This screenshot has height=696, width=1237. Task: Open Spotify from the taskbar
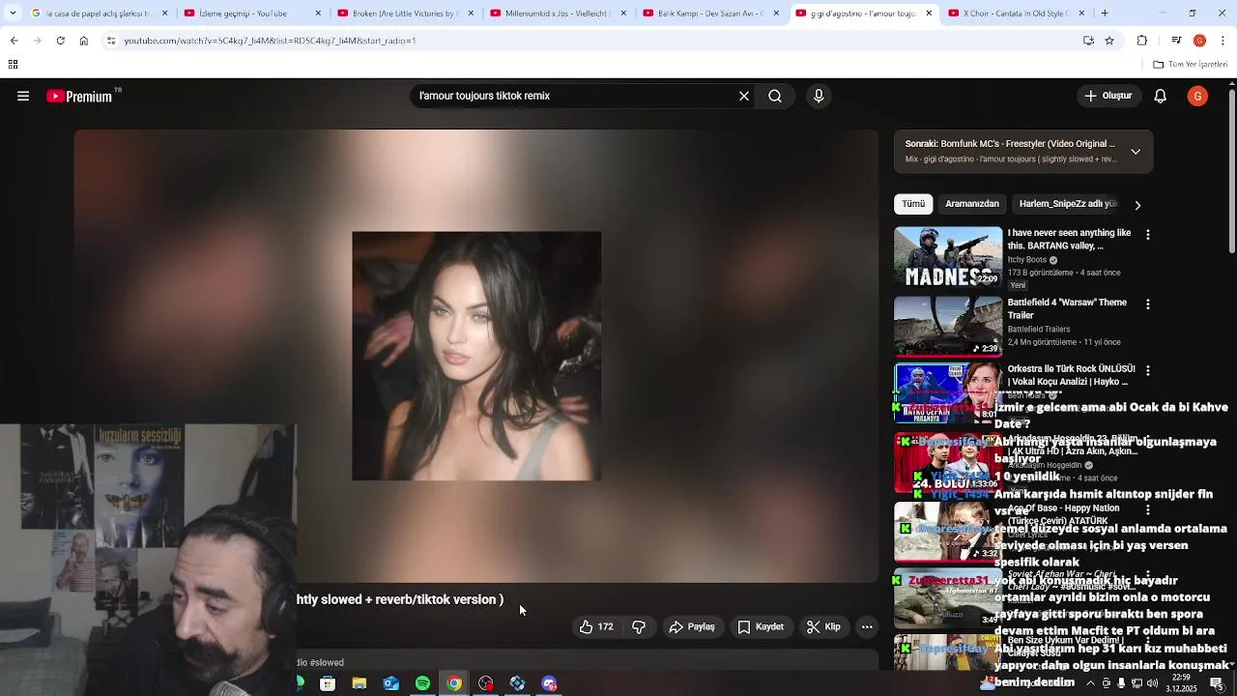[x=422, y=683]
